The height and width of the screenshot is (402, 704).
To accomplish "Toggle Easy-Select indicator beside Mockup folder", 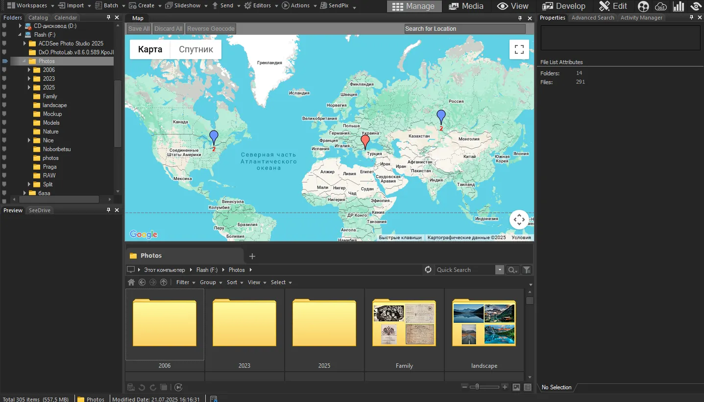I will 4,114.
